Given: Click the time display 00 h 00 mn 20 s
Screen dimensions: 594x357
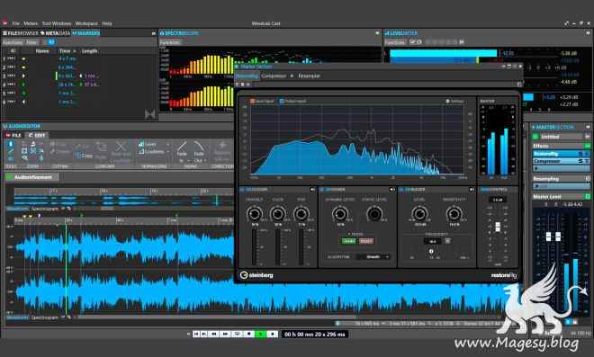Looking at the screenshot, I should click(314, 335).
